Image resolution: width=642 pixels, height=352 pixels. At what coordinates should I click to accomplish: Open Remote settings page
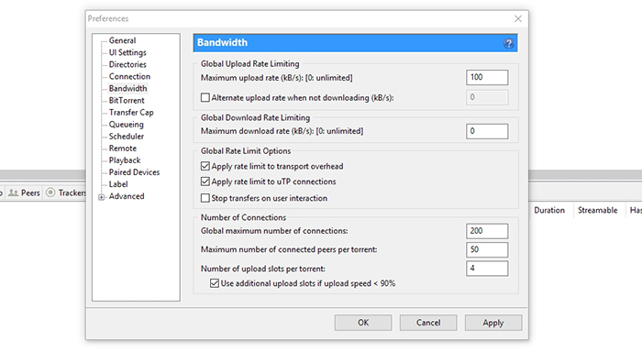coord(122,148)
